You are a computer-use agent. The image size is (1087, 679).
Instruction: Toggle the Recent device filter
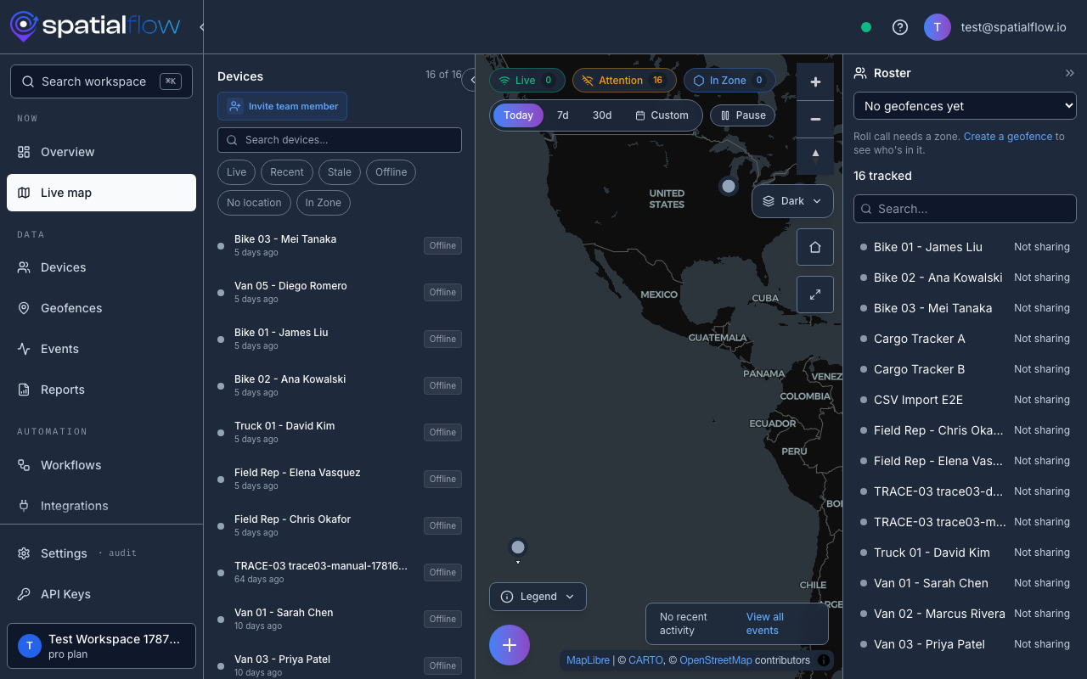(287, 172)
